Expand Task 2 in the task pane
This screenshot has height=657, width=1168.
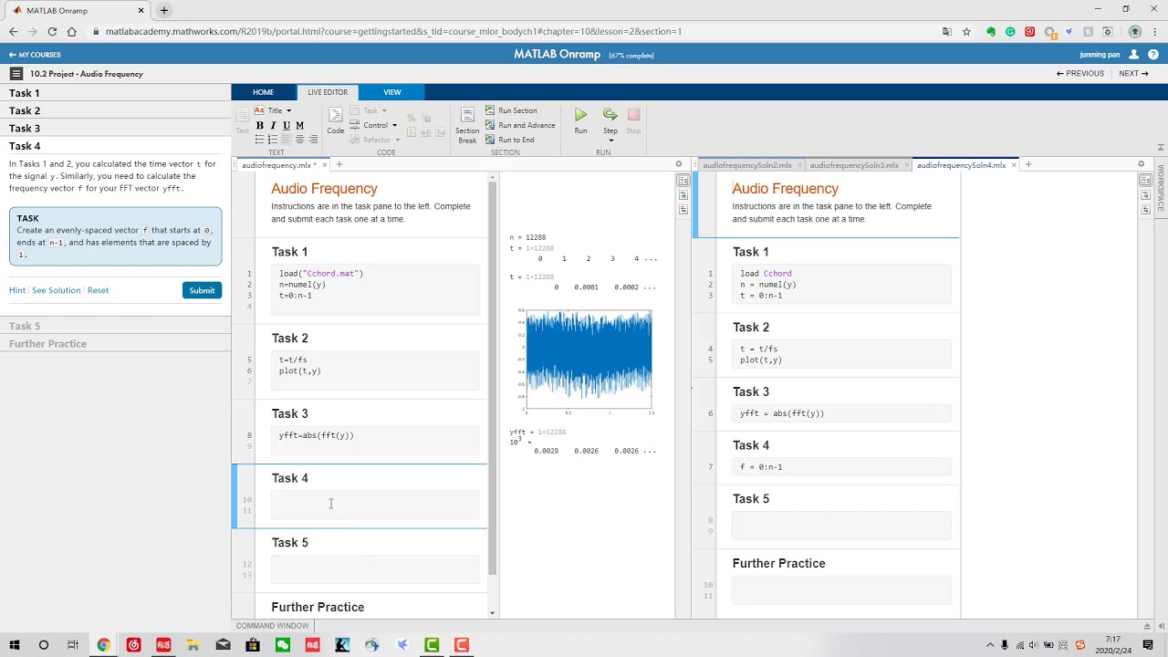(x=115, y=110)
